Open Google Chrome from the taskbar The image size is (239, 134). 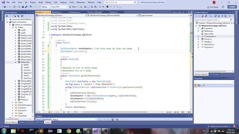point(69,131)
